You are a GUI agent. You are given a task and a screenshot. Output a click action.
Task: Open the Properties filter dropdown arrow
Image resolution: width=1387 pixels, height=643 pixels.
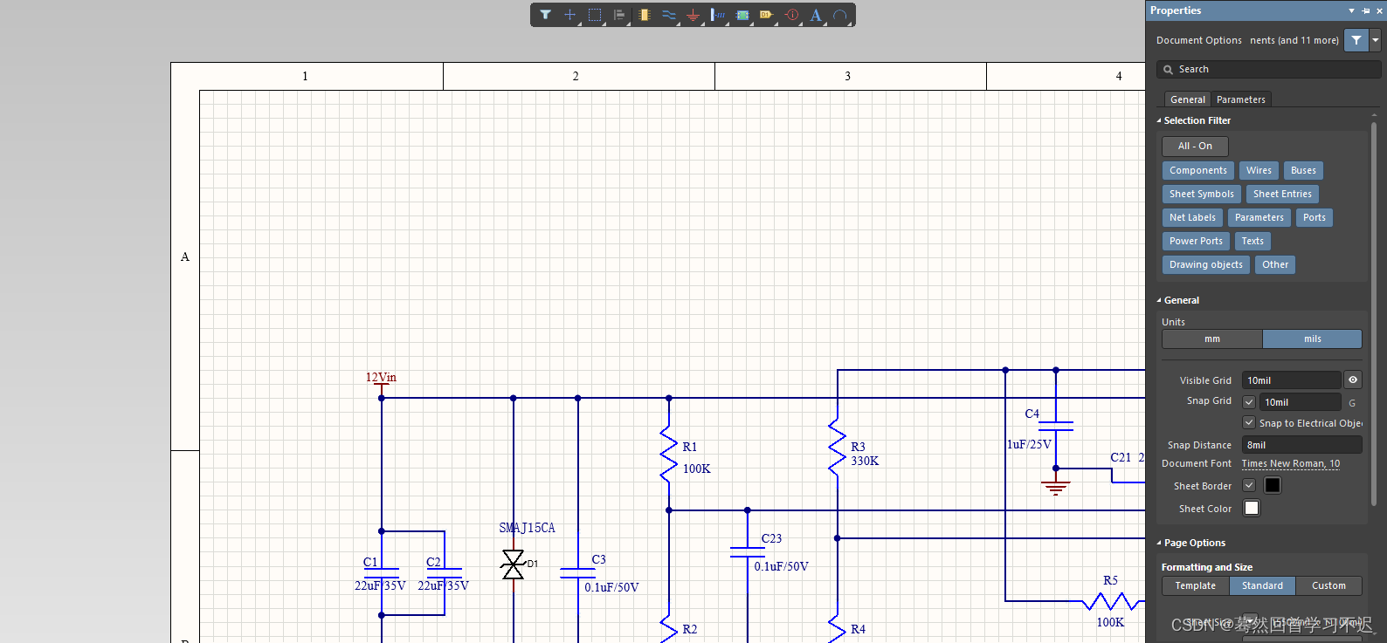coord(1375,40)
